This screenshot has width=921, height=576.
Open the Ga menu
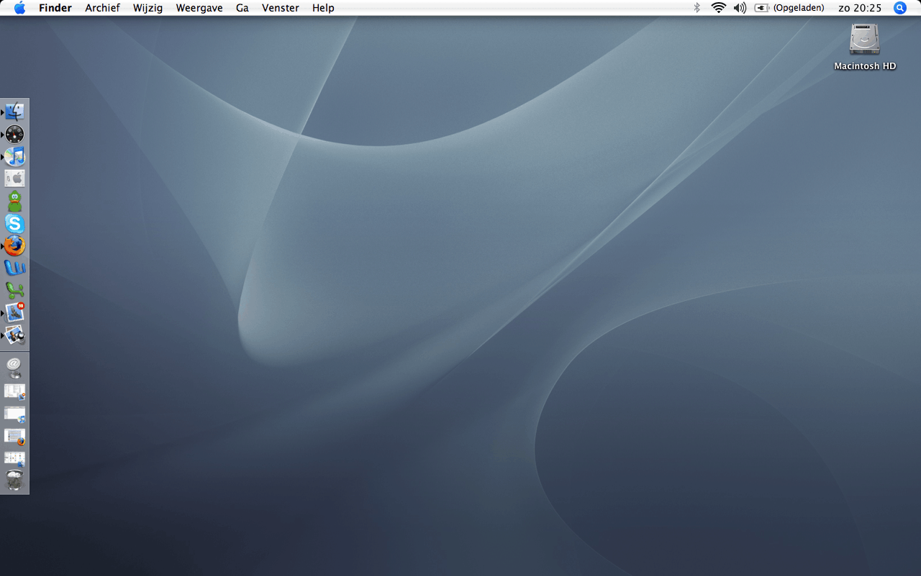click(242, 8)
